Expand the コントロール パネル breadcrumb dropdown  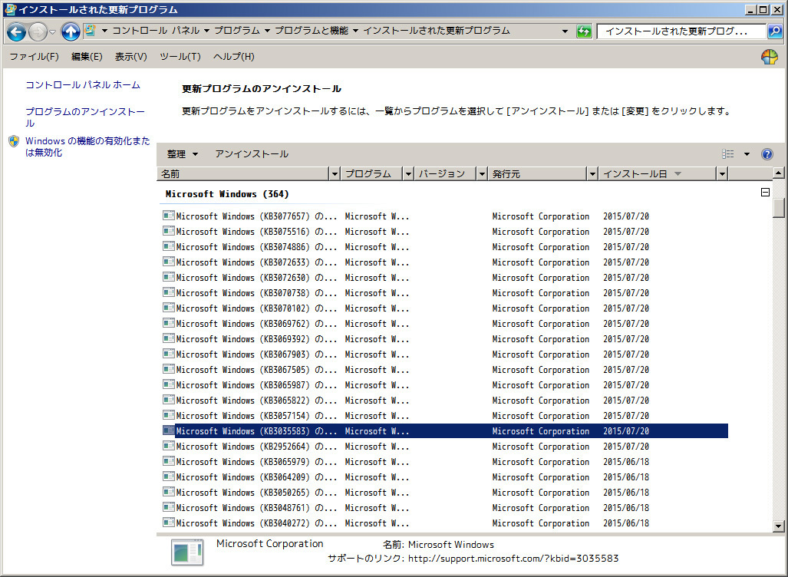point(206,31)
